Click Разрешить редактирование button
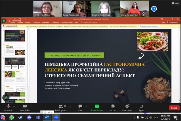Viewport: 181px width, 121px height. (149, 26)
